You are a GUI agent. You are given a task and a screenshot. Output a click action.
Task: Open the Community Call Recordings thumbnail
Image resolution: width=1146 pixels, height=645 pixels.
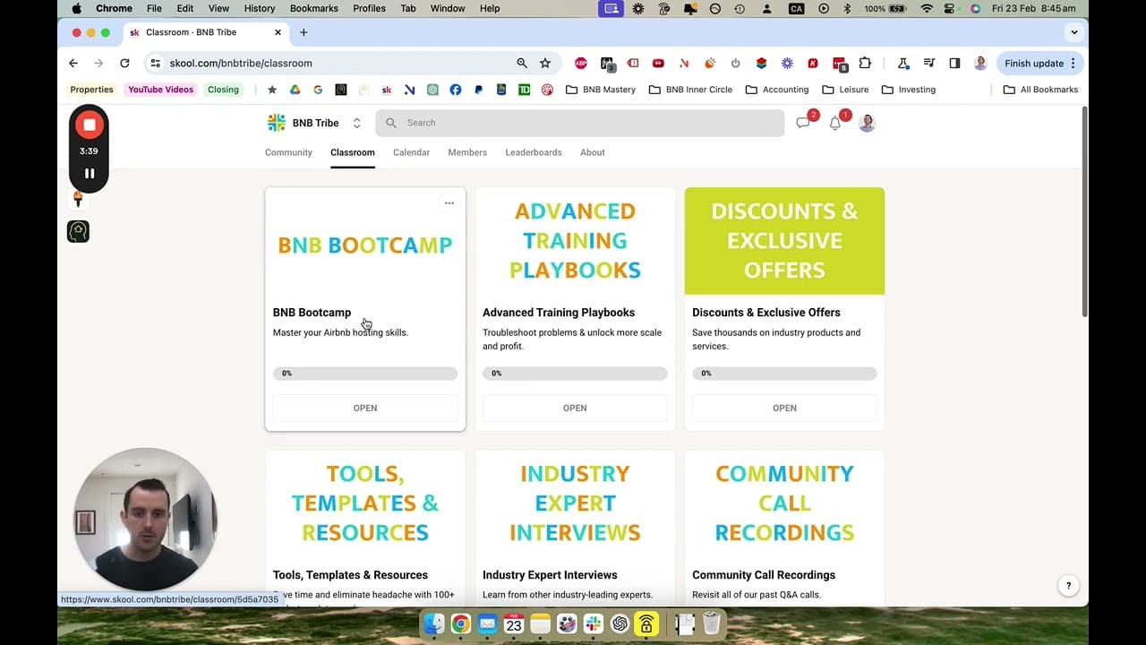click(x=784, y=503)
